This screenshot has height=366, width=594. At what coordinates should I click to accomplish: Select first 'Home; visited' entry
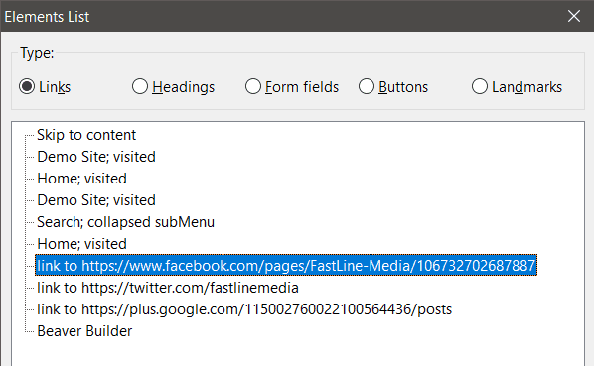81,179
